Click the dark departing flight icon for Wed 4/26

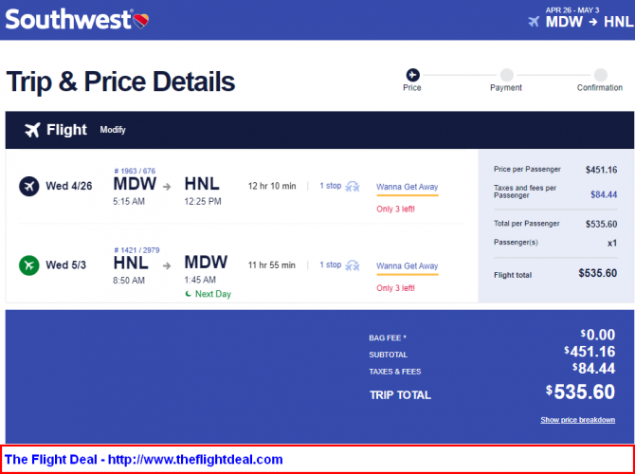coord(29,187)
